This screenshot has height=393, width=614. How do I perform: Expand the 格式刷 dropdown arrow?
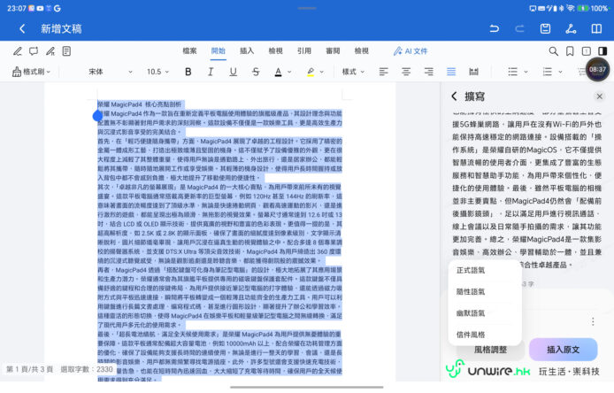(49, 72)
